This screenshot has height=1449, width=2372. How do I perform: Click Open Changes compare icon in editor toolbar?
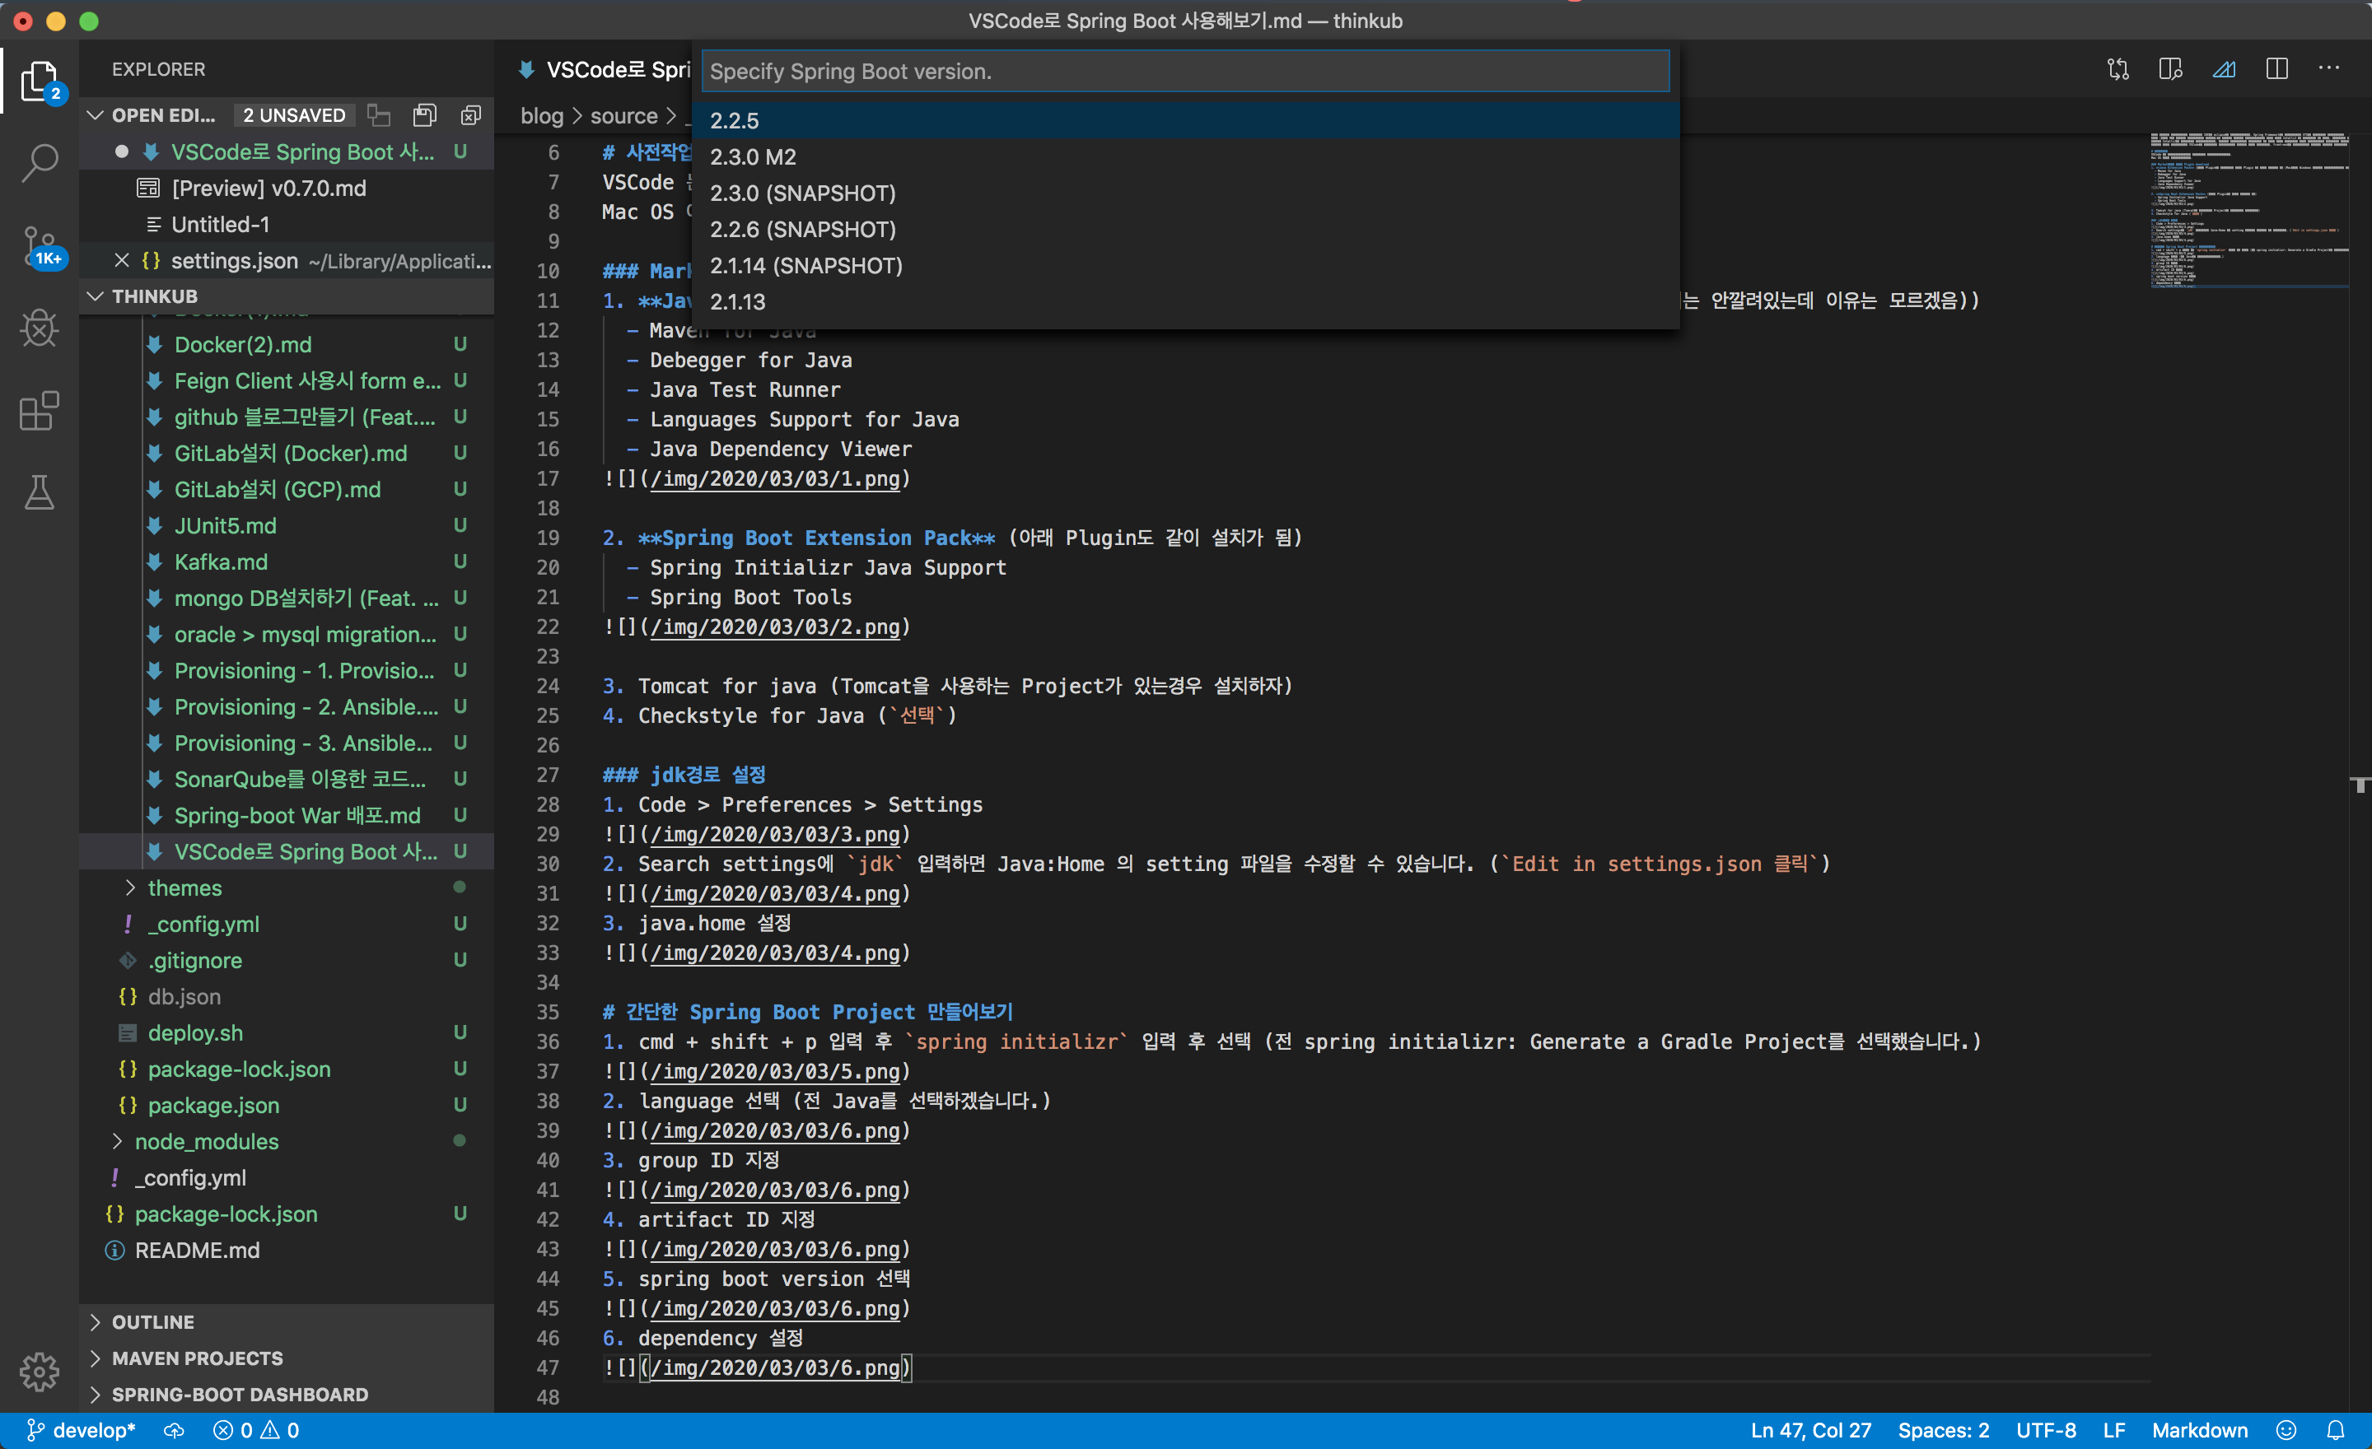click(x=2118, y=69)
